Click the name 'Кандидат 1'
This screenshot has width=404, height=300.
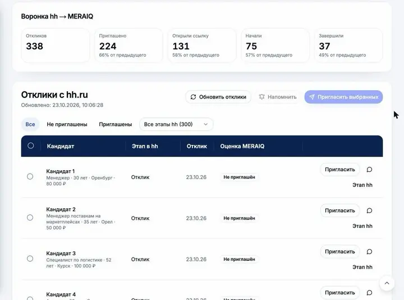61,171
